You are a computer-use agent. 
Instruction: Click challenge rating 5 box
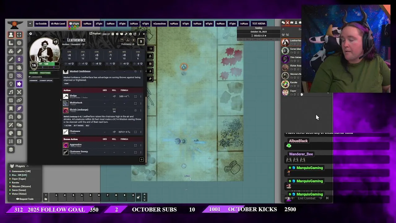141,41
